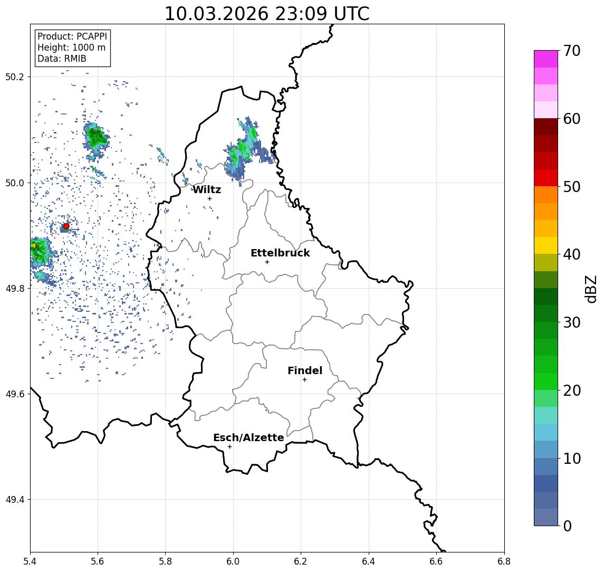
Task: Click the 0 value on the colorbar
Action: (x=568, y=526)
